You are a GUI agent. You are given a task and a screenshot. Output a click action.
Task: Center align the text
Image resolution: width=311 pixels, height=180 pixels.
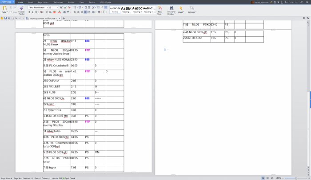tap(78, 12)
